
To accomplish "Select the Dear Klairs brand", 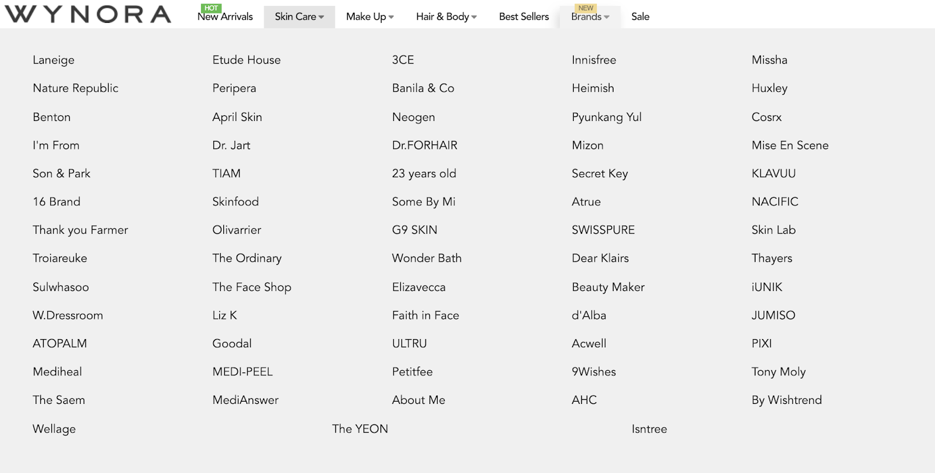I will click(x=600, y=258).
